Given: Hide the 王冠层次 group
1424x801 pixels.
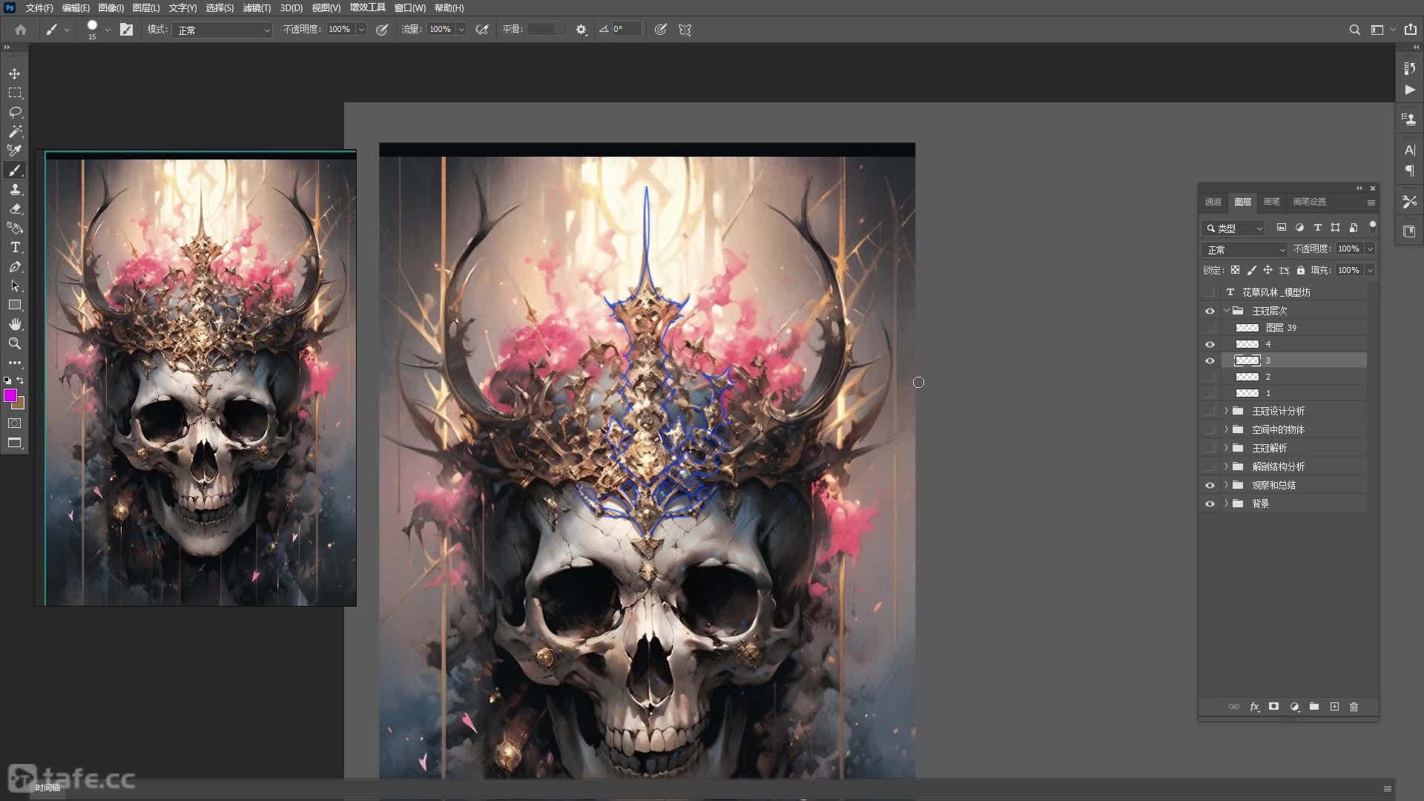Looking at the screenshot, I should 1210,311.
